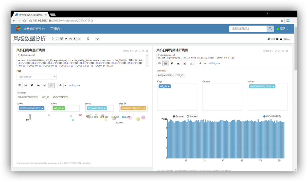Switch right paragraph to table view
Image resolution: width=308 pixels, height=182 pixels.
point(160,64)
